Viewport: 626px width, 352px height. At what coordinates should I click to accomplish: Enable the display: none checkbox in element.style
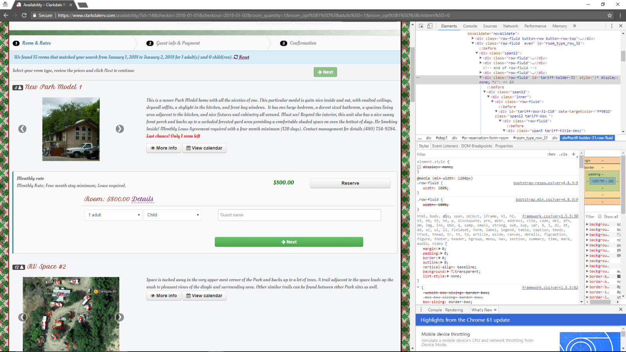(419, 167)
